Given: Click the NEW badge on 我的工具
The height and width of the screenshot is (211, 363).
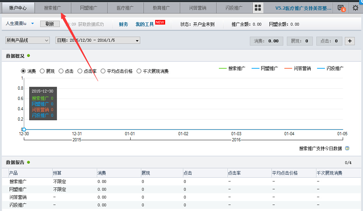Looking at the screenshot, I should tap(160, 22).
